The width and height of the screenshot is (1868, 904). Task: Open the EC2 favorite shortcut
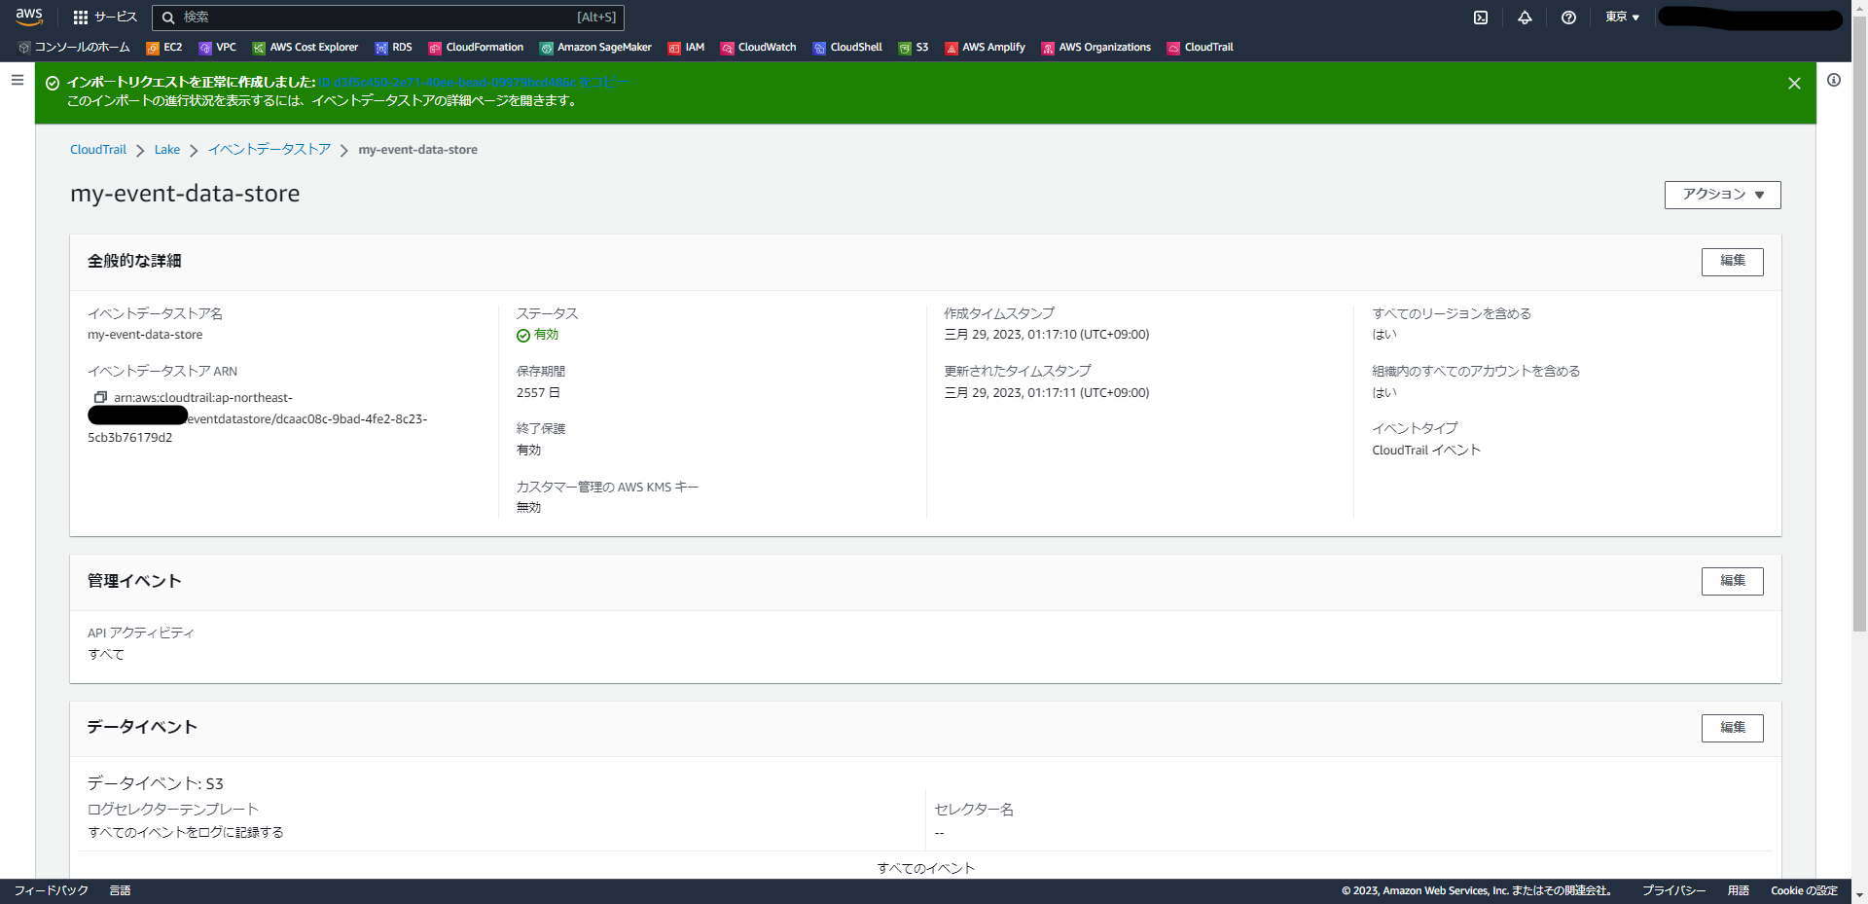163,47
